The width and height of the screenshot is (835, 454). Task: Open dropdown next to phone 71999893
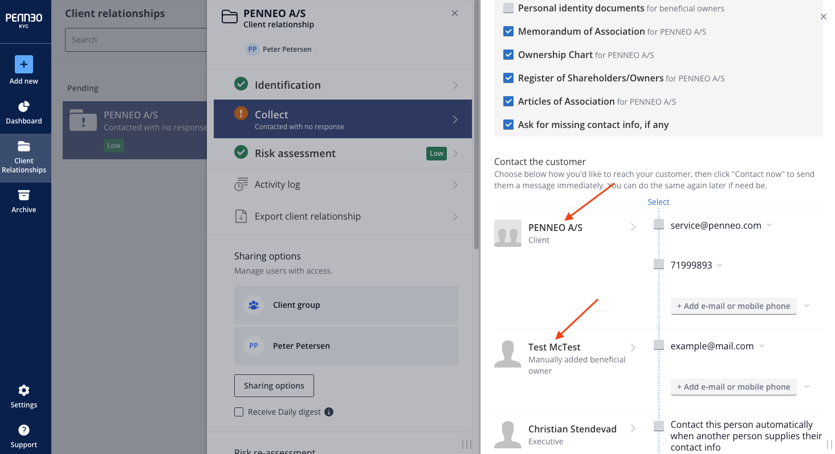click(x=719, y=265)
